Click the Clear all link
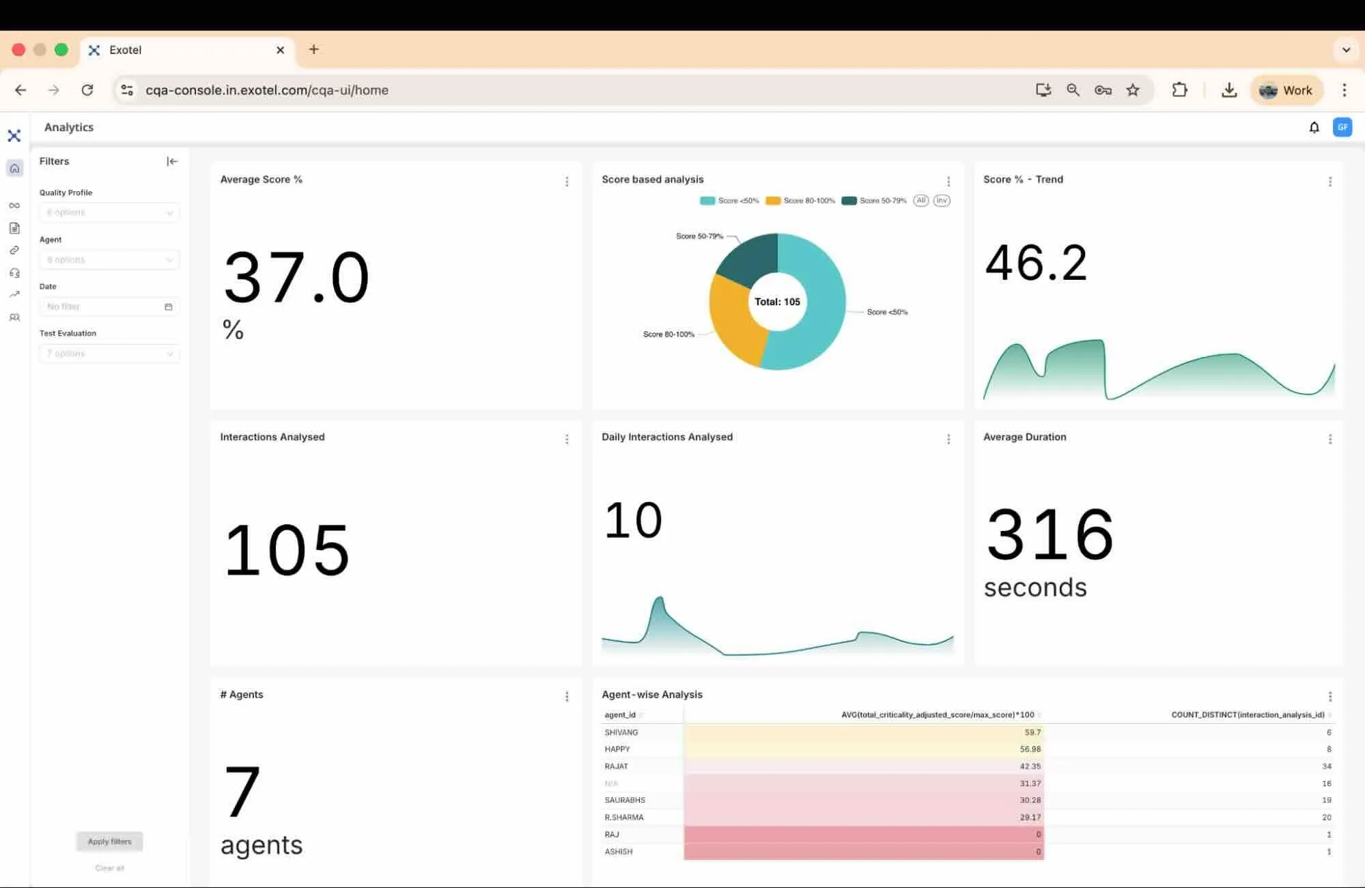This screenshot has height=888, width=1365. coord(109,868)
